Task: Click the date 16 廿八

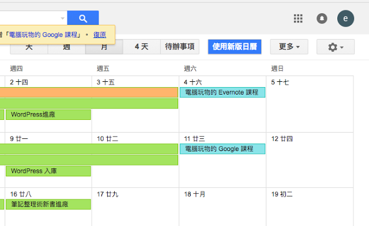Action: coord(21,194)
